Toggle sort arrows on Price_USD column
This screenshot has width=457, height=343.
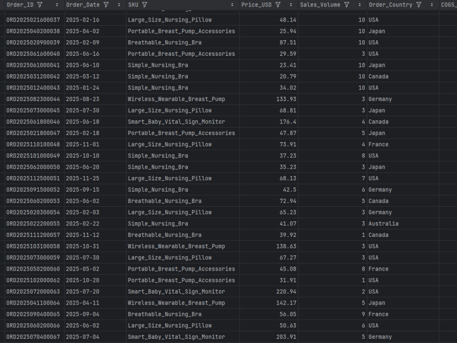coord(291,5)
